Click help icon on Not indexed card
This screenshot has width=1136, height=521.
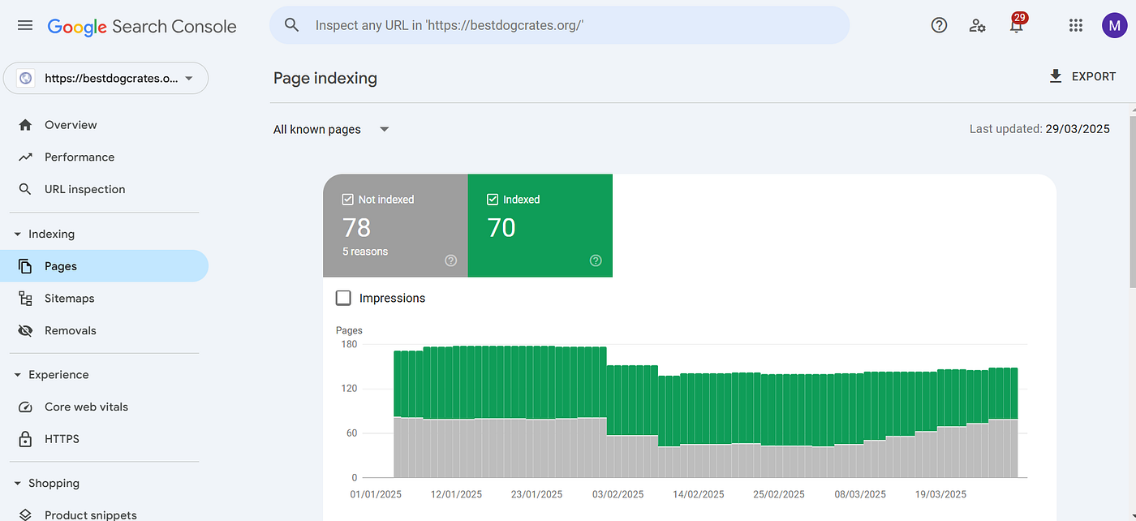click(451, 260)
